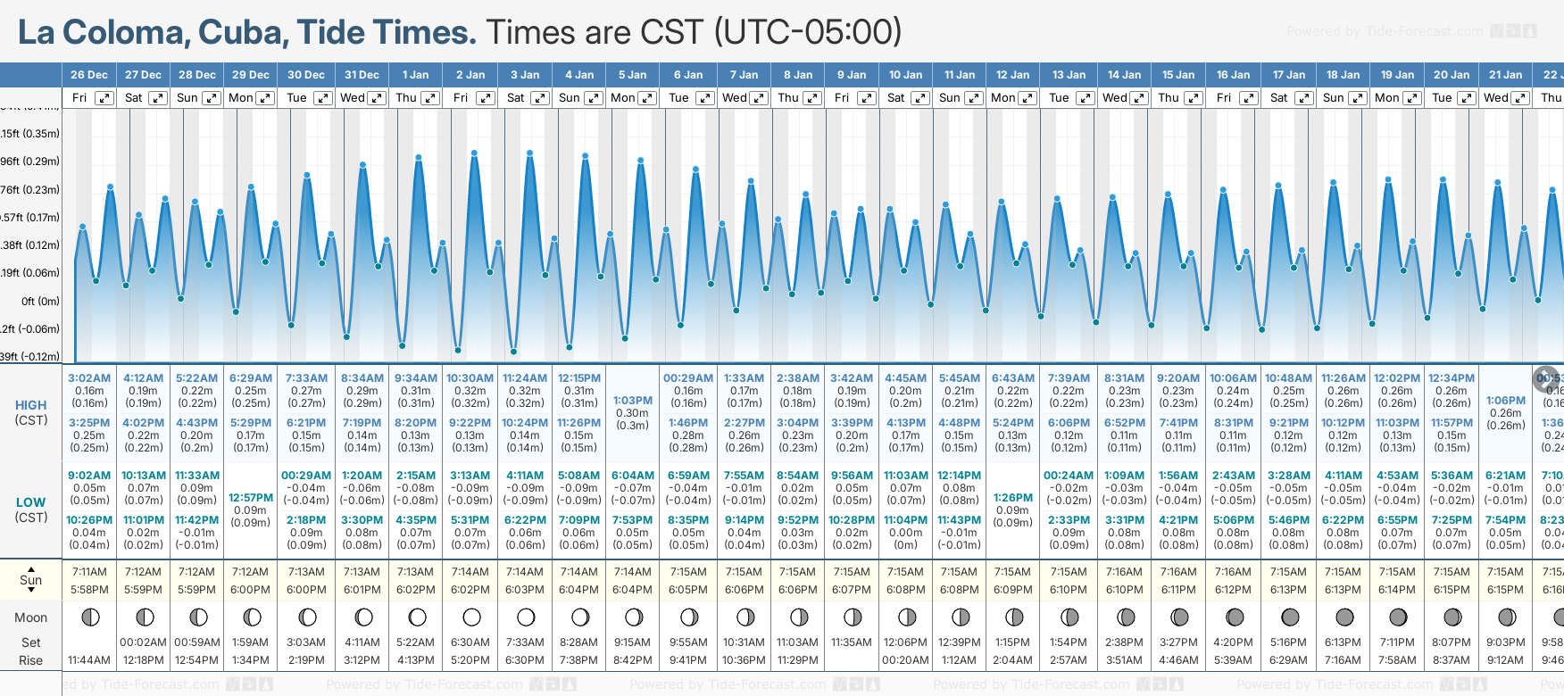Select the 29 Dec date header
Screen dimensions: 1564x696
coord(251,75)
